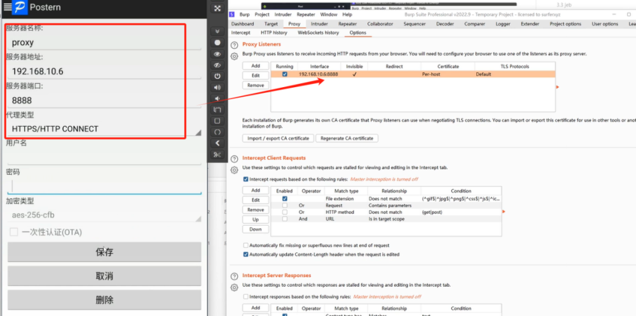Click emulator square recent-apps icon
Image resolution: width=636 pixels, height=316 pixels.
click(218, 121)
